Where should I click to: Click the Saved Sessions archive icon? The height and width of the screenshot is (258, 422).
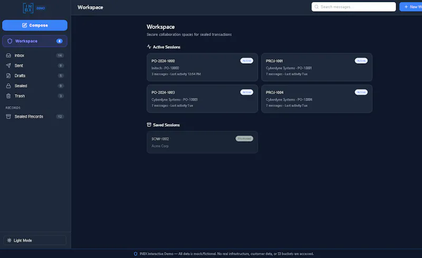click(149, 125)
